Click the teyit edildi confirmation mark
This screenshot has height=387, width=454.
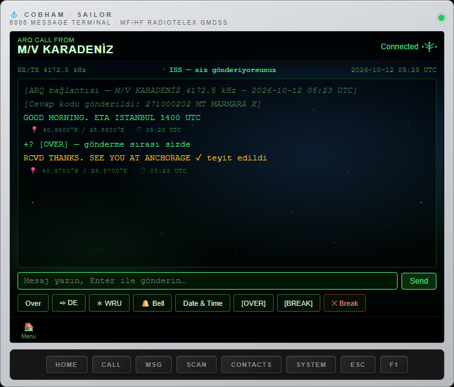tap(231, 158)
